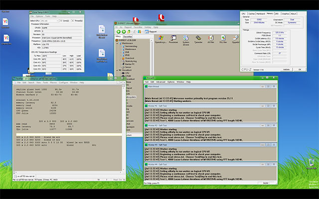Switch to Mainboard tab in CPU-Z
This screenshot has width=319, height=199.
261,14
